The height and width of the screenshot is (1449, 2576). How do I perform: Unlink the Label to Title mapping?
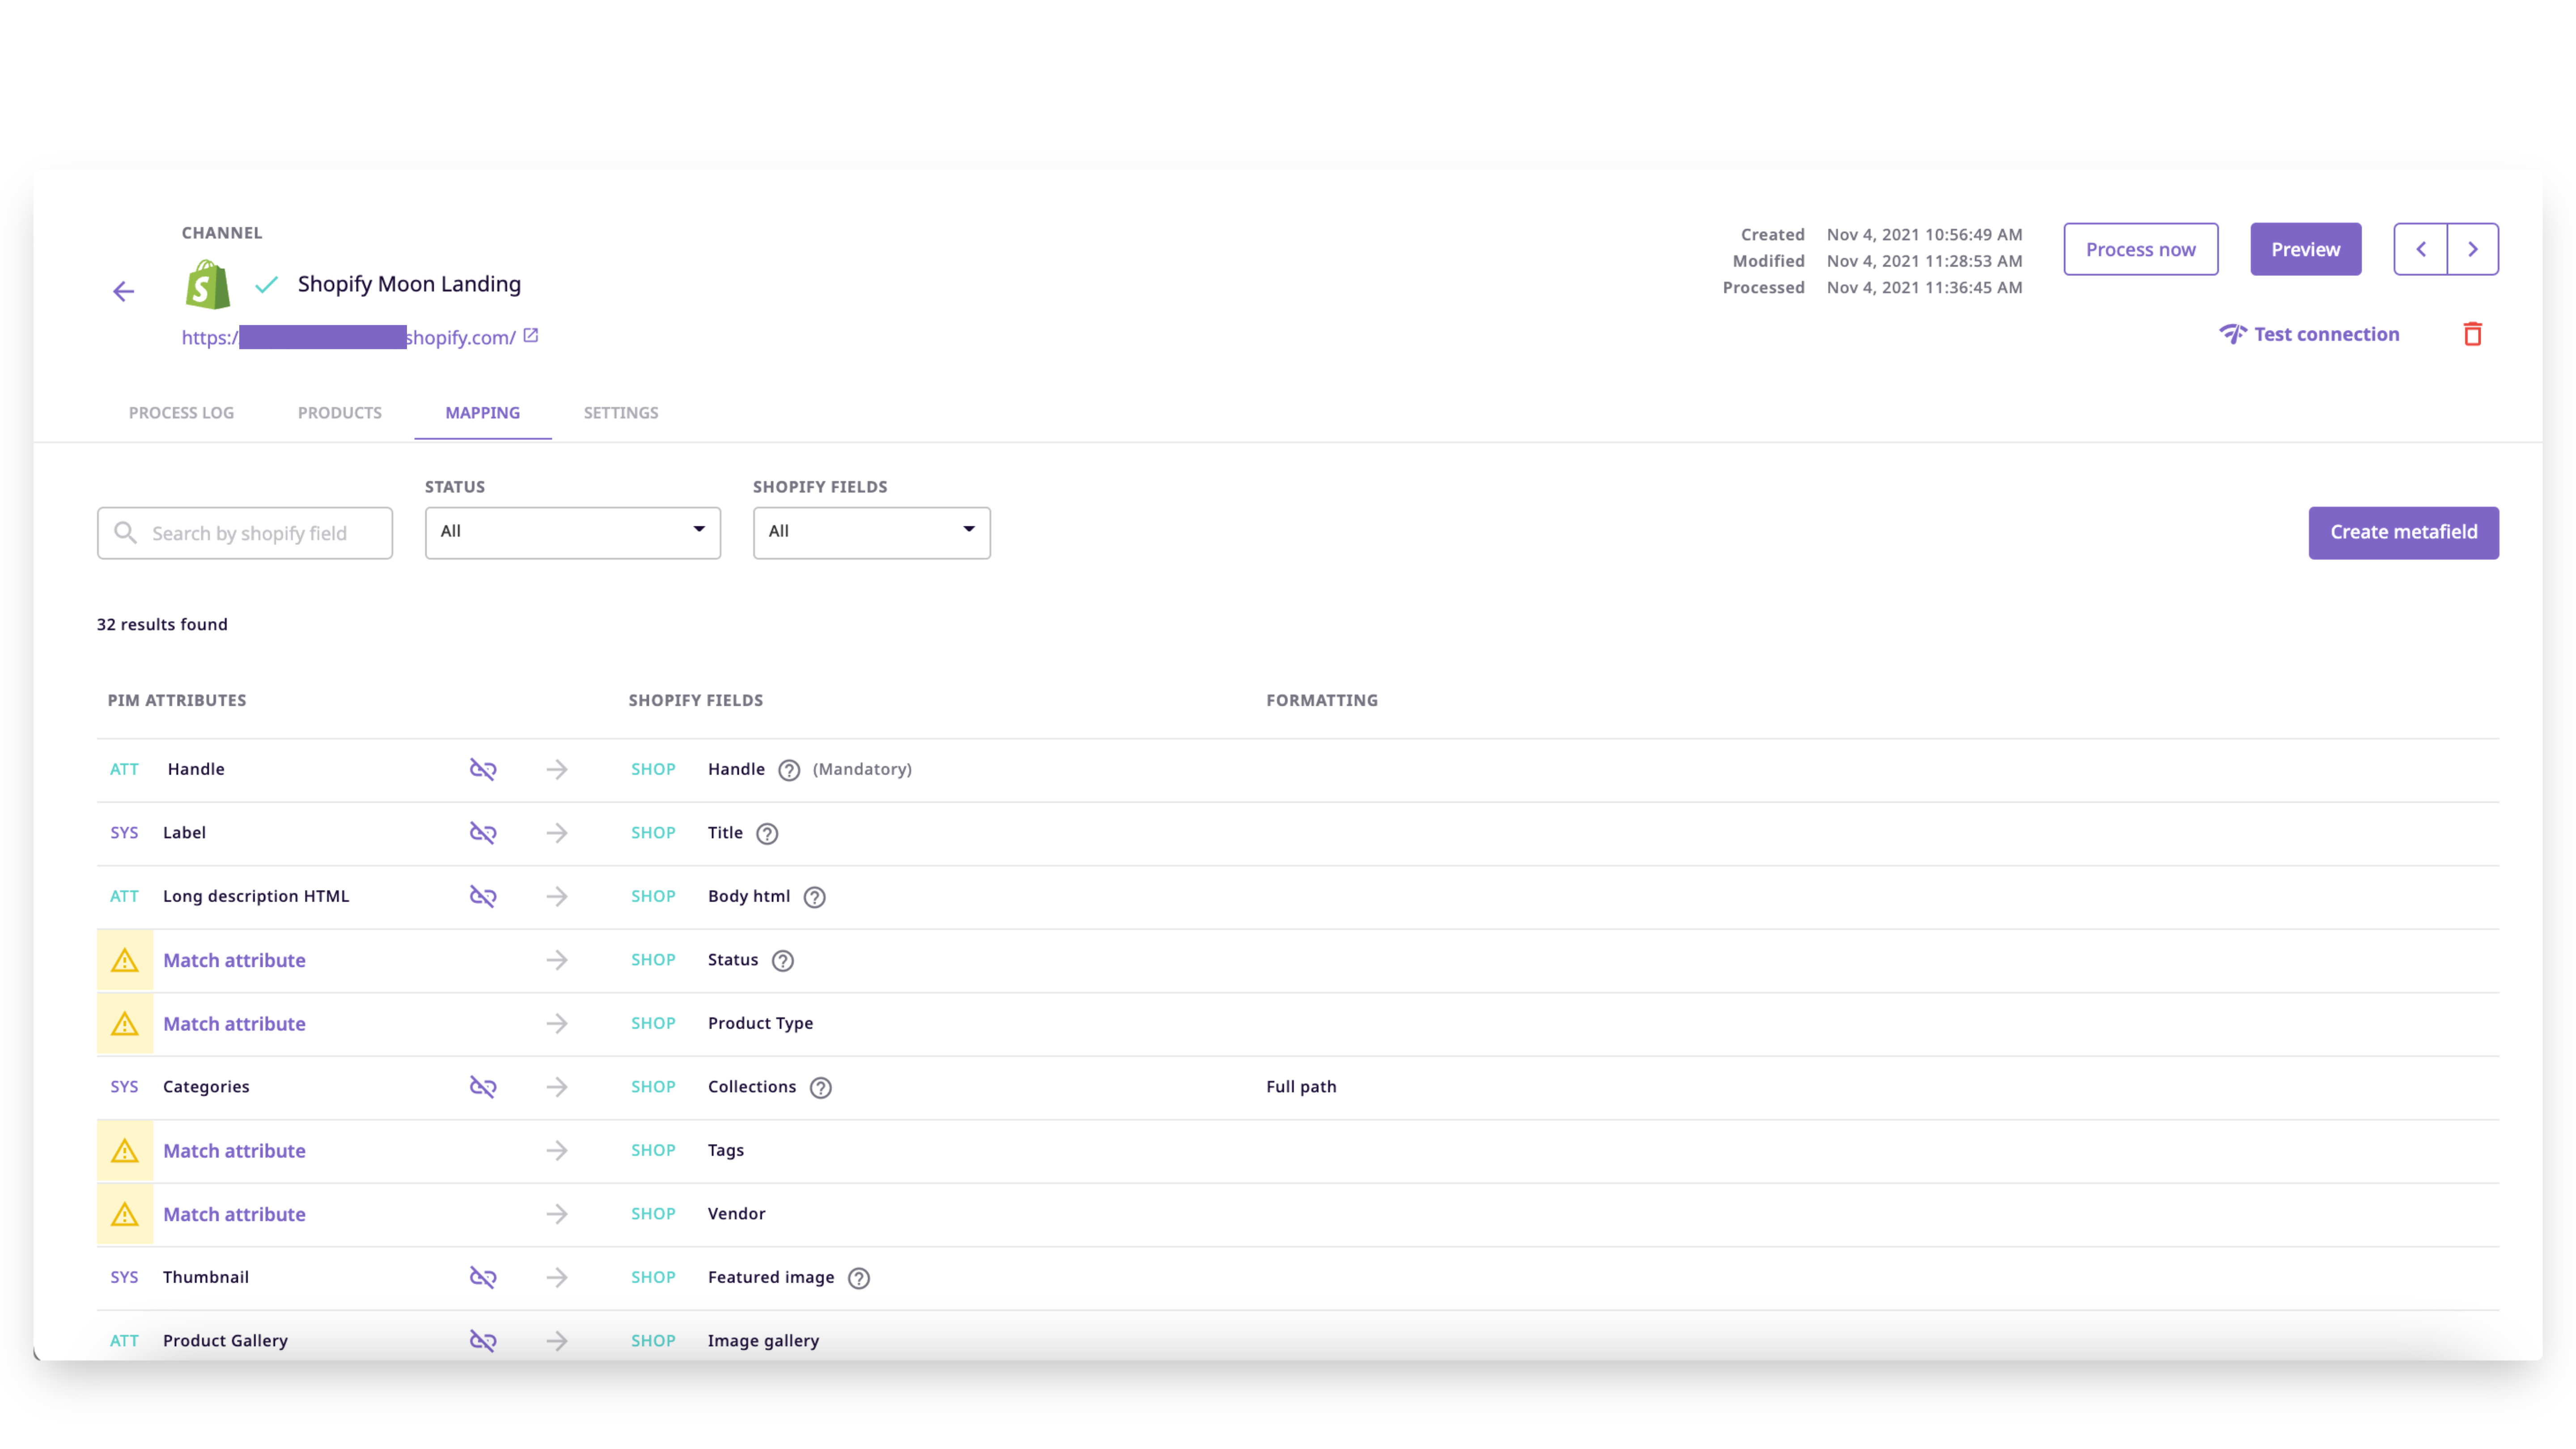point(483,833)
